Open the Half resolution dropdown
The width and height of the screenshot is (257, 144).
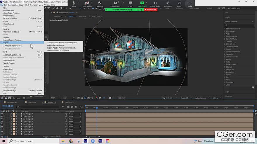click(x=69, y=98)
